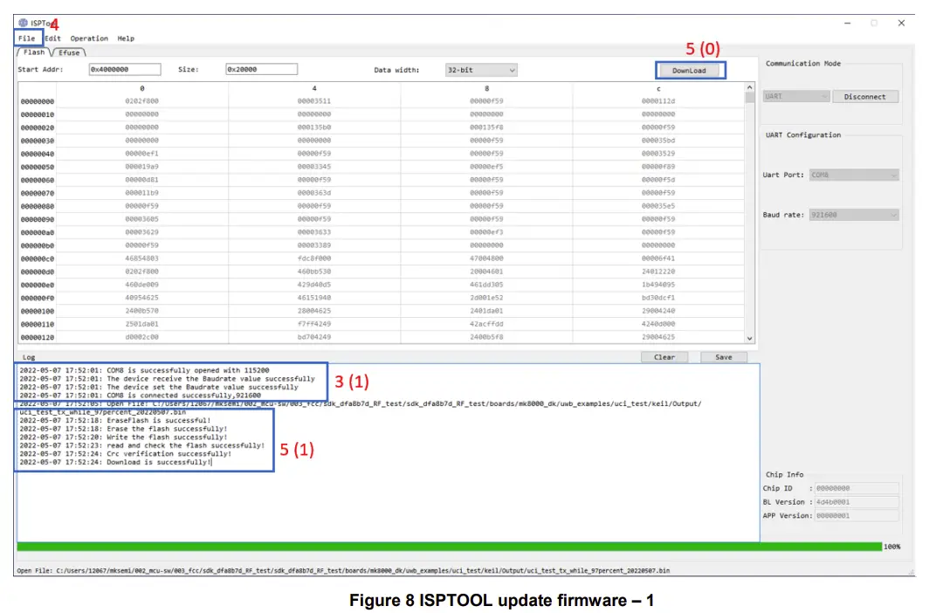Select cell 2400b570 in row 00000100

click(x=142, y=311)
